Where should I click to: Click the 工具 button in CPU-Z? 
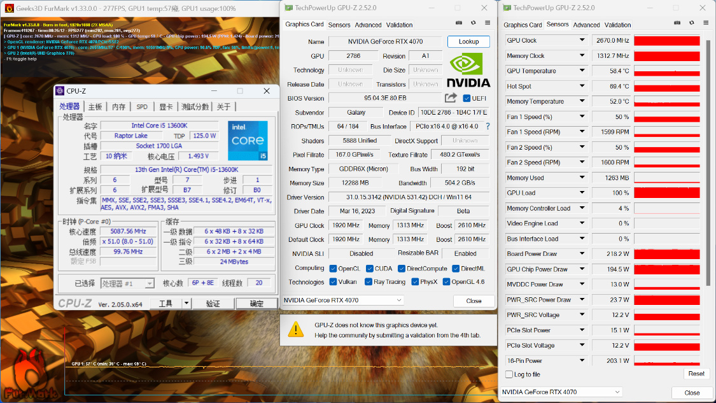point(165,304)
